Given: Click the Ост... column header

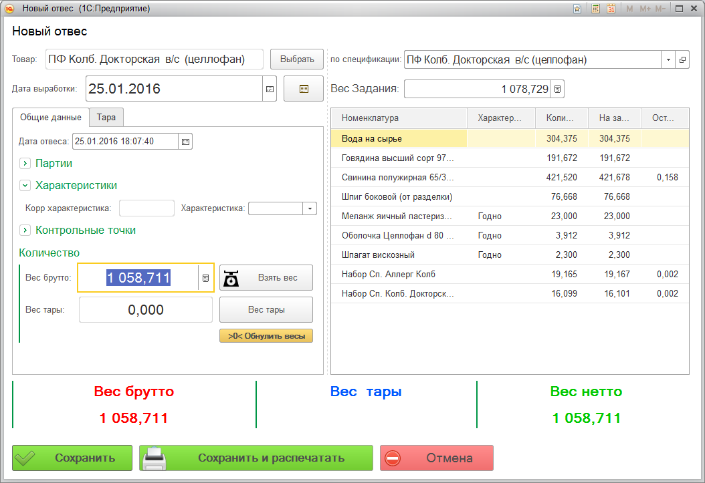Looking at the screenshot, I should pos(665,118).
